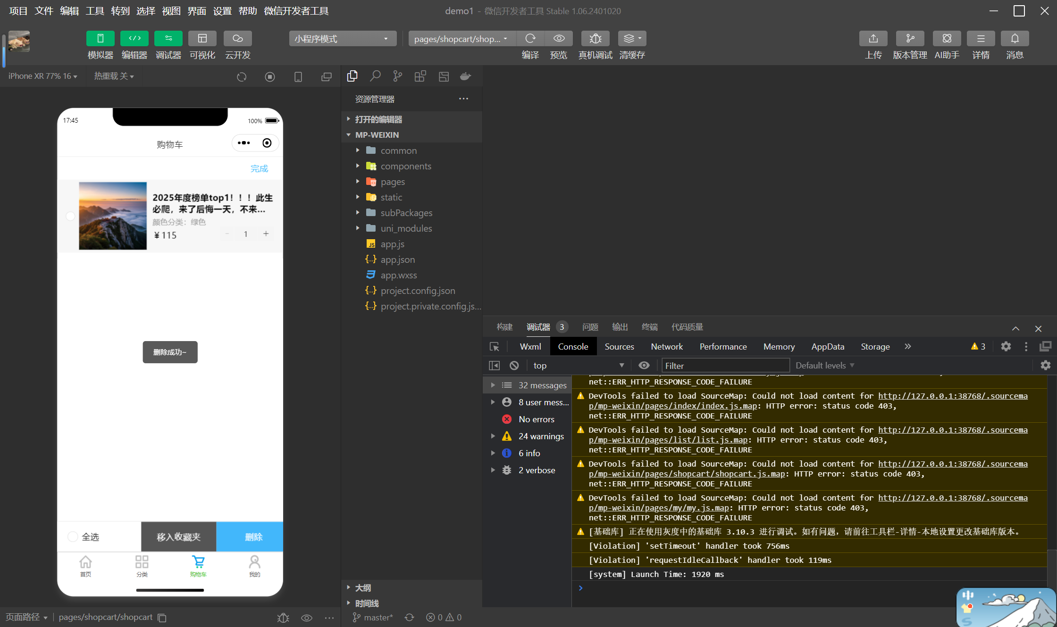Open the 工具 menu
The image size is (1057, 627).
[94, 10]
